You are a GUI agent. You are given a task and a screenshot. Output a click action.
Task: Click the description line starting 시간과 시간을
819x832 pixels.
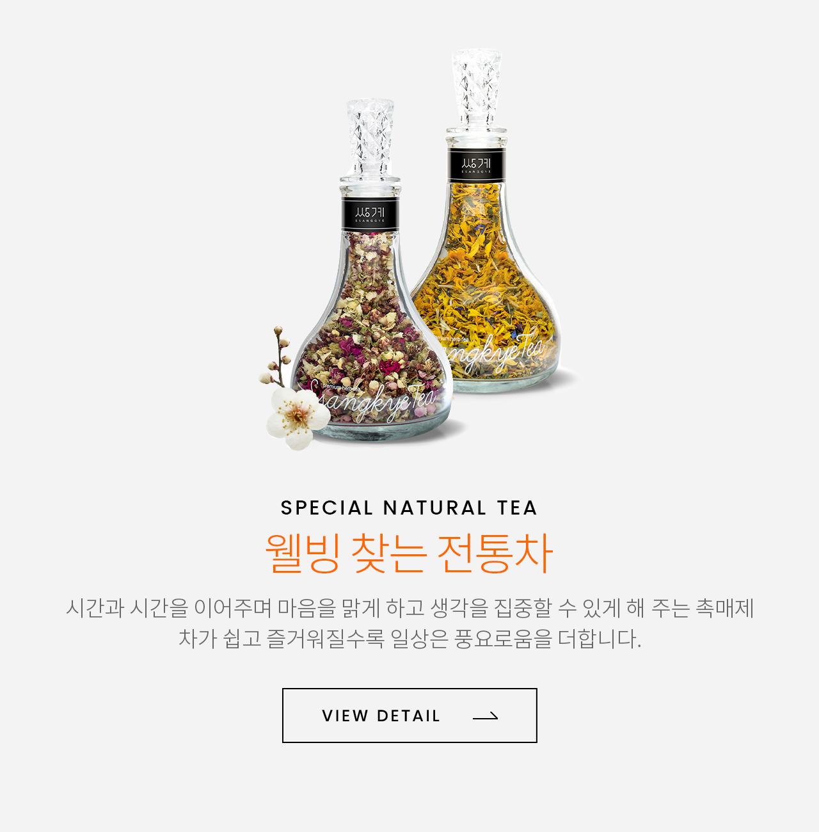[x=409, y=608]
